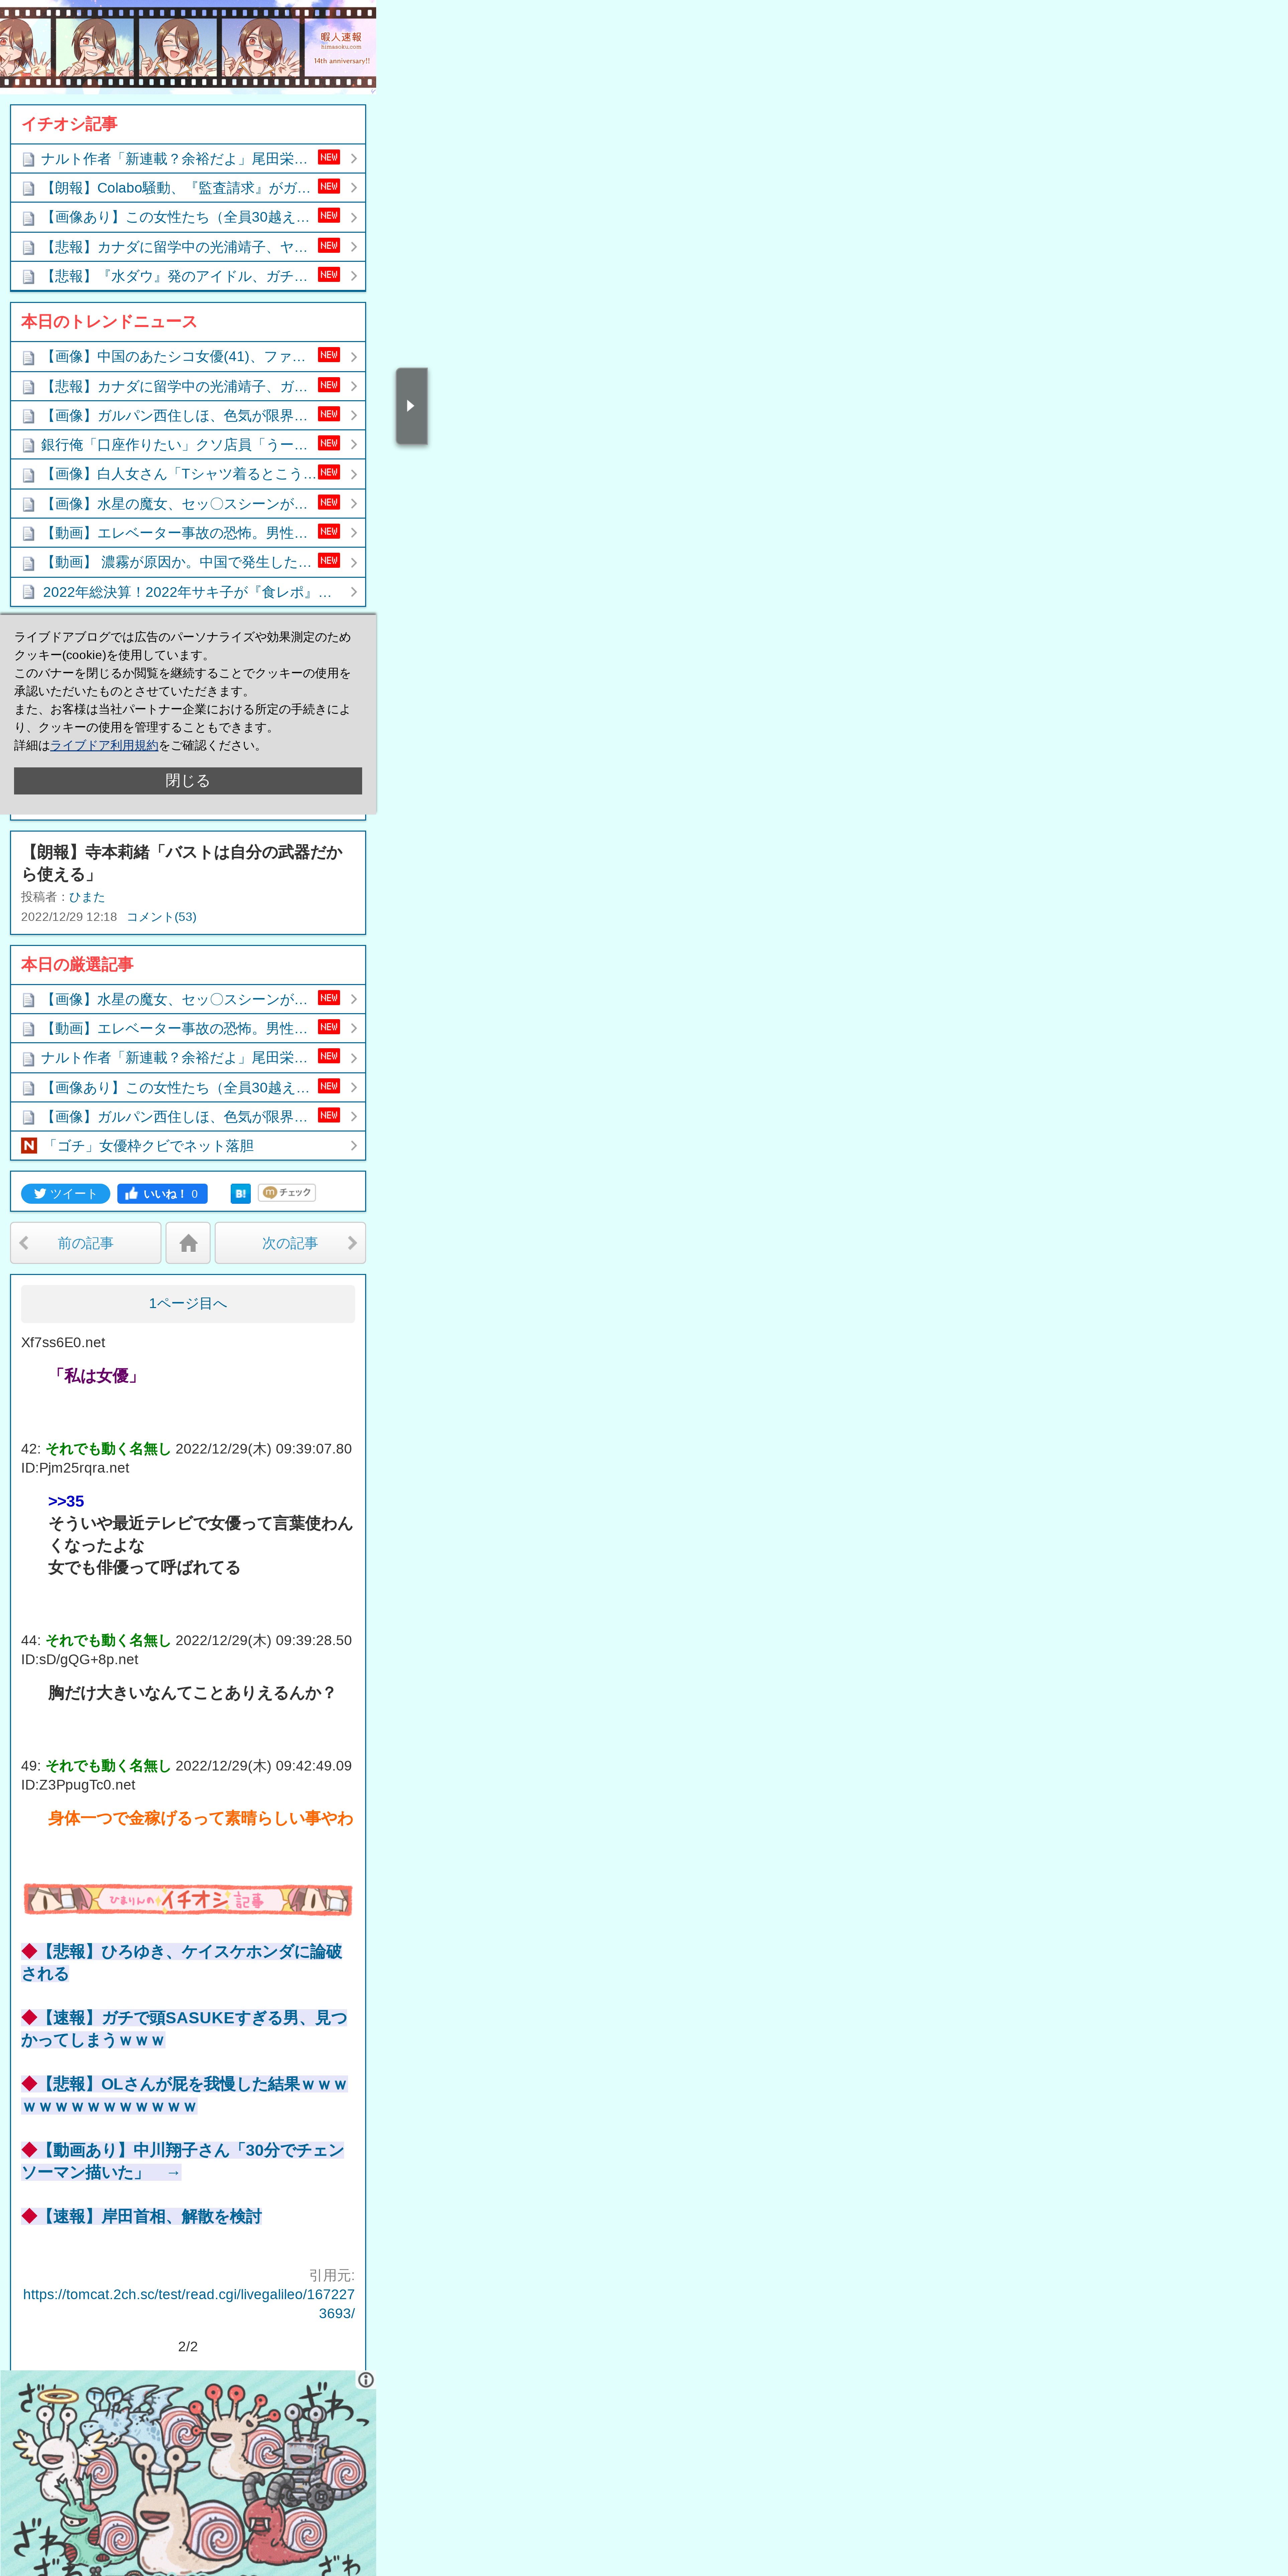Open the 濃霧が原因か video article
This screenshot has width=1288, height=2576.
tap(188, 562)
